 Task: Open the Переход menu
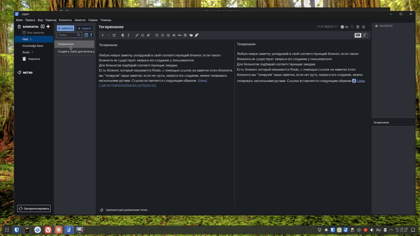pos(50,20)
